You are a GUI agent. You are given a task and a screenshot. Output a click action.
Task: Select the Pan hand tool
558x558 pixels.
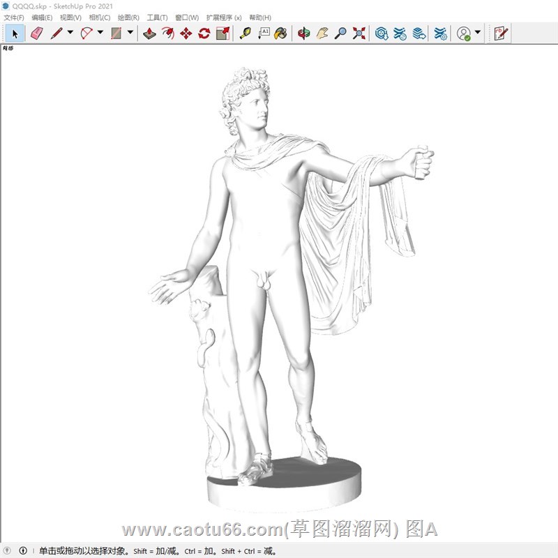pyautogui.click(x=322, y=33)
